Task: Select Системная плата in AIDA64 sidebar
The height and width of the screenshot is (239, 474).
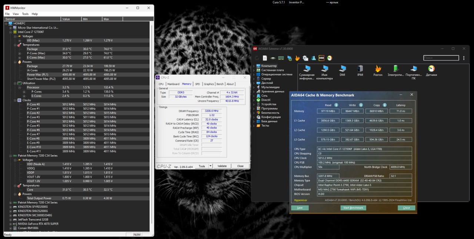Action: coord(273,70)
